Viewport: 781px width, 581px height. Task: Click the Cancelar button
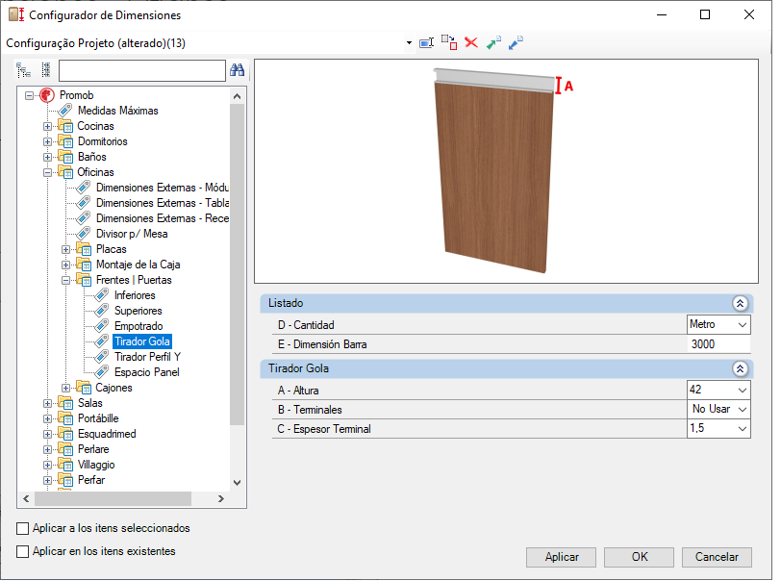pos(717,557)
